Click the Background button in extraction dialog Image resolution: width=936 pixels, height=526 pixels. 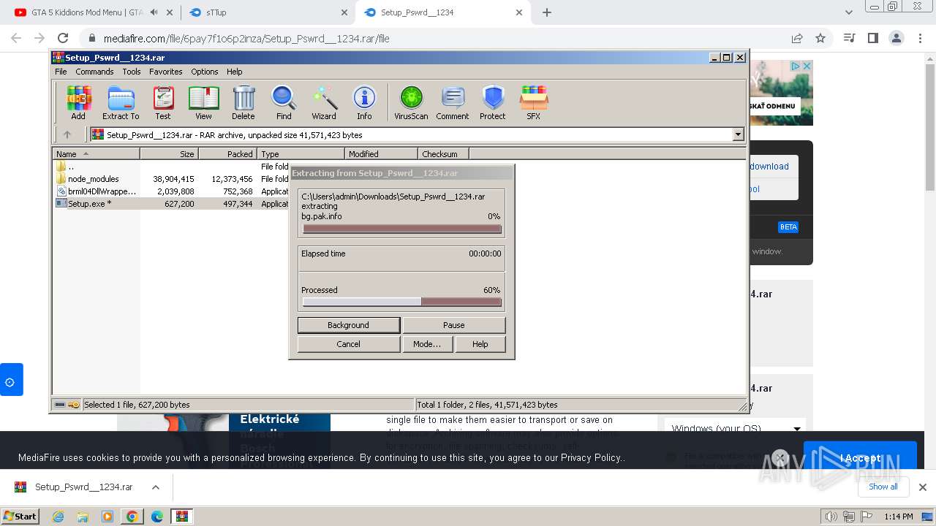pos(349,325)
